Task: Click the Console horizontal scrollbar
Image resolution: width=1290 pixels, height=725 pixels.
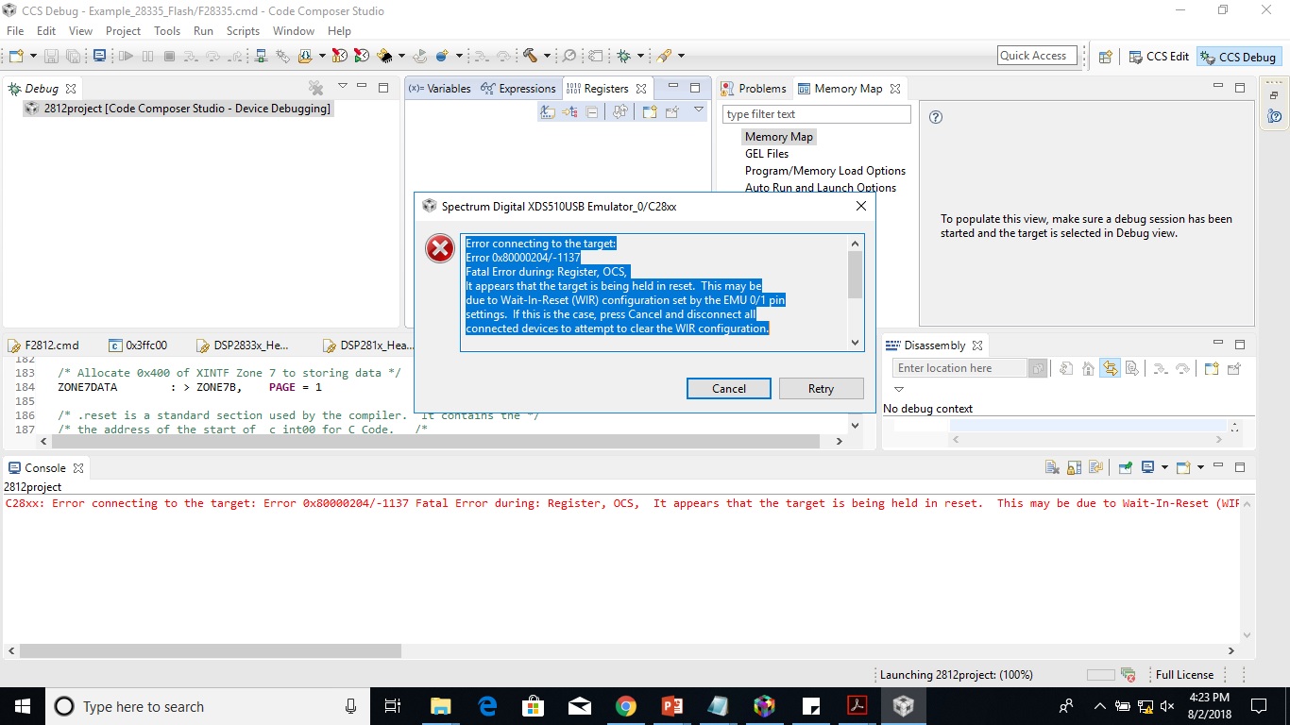Action: click(x=211, y=650)
